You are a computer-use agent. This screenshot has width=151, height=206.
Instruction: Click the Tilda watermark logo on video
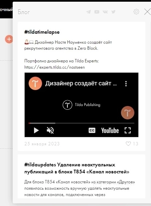128,113
